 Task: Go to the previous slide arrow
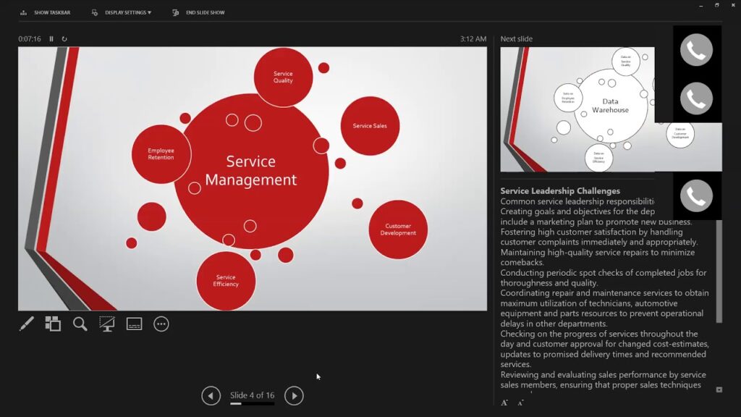coord(211,395)
